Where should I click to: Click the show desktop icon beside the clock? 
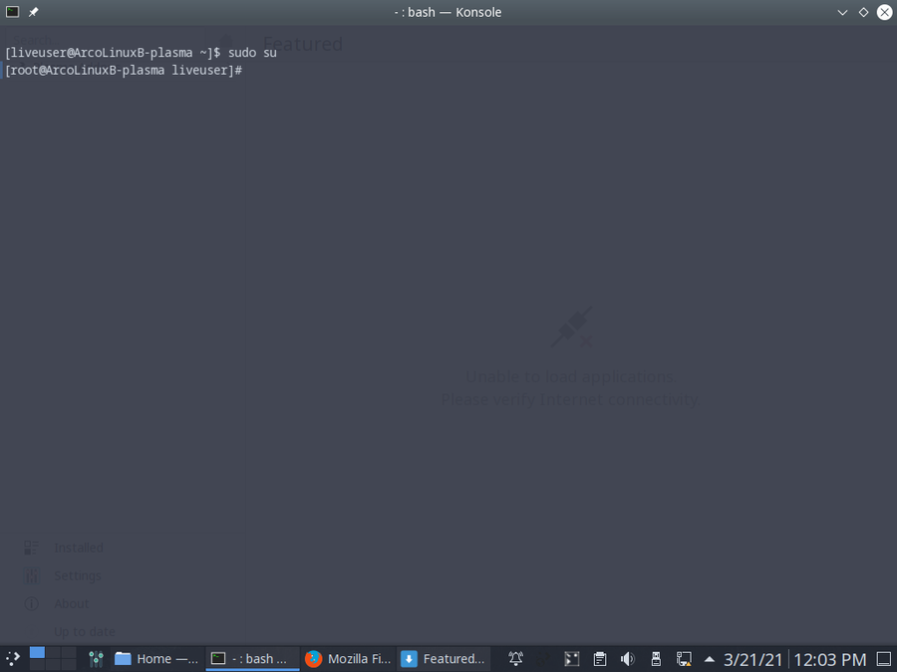click(884, 659)
